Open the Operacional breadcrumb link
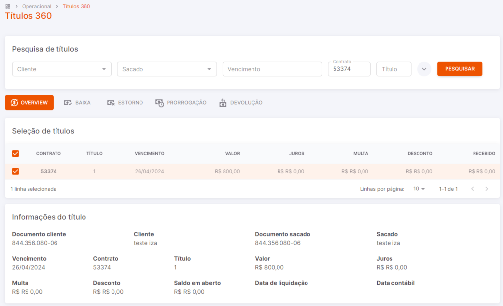Screen dimensions: 503x306 [36, 6]
